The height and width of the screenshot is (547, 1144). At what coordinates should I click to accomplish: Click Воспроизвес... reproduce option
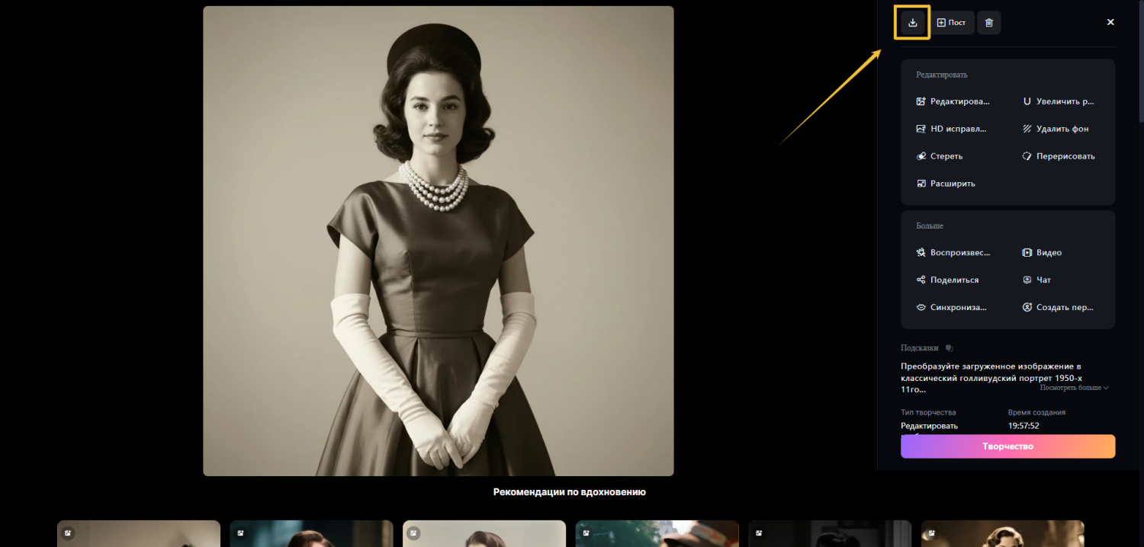tap(953, 252)
